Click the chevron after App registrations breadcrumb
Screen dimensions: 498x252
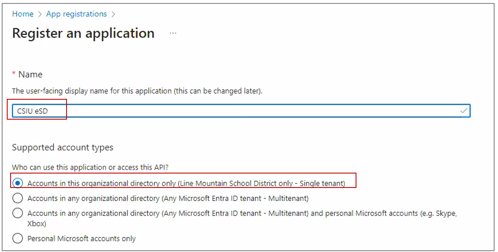[x=113, y=14]
